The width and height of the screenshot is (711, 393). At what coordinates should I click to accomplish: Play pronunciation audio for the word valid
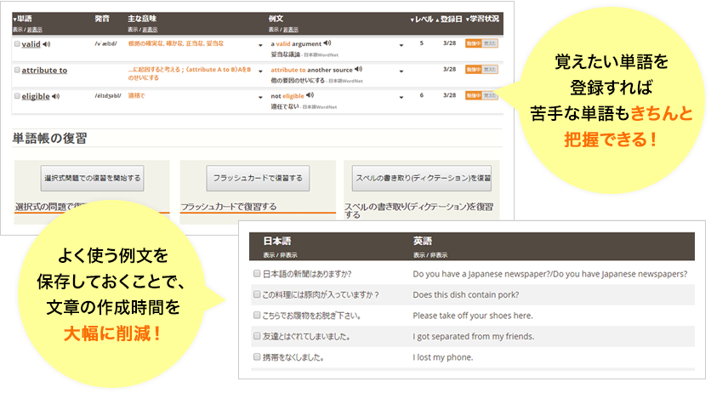(x=46, y=44)
